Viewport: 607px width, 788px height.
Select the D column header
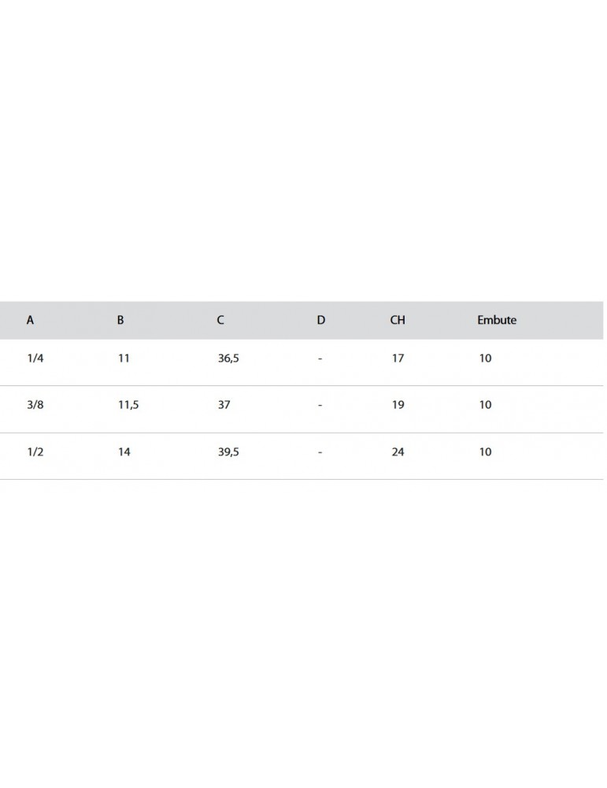coord(320,321)
